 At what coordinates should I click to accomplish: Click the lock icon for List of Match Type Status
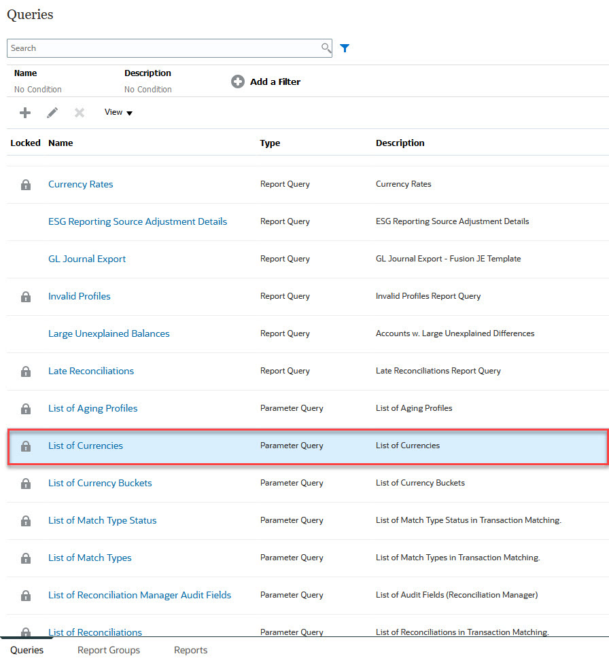tap(26, 521)
